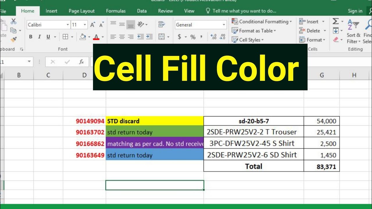Click the Font Color red A icon

pos(96,37)
